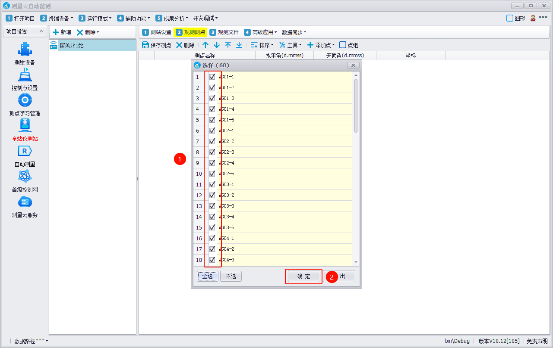553x348 pixels.
Task: Open the 成果分析 menu
Action: pyautogui.click(x=172, y=19)
